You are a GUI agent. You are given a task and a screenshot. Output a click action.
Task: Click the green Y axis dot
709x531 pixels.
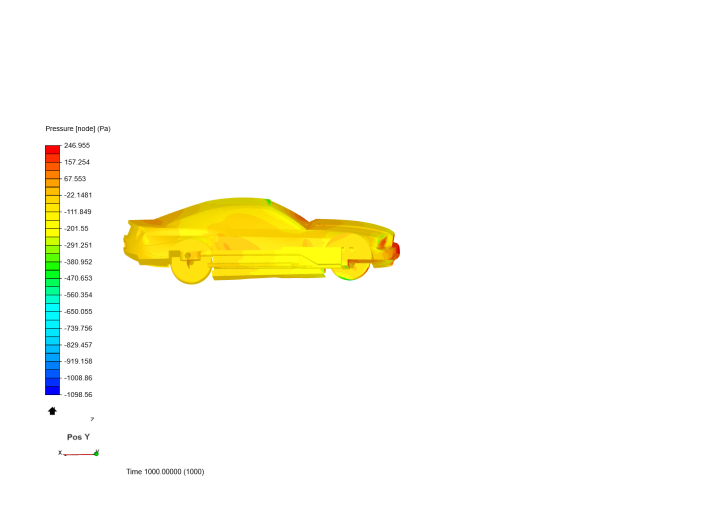tap(97, 454)
